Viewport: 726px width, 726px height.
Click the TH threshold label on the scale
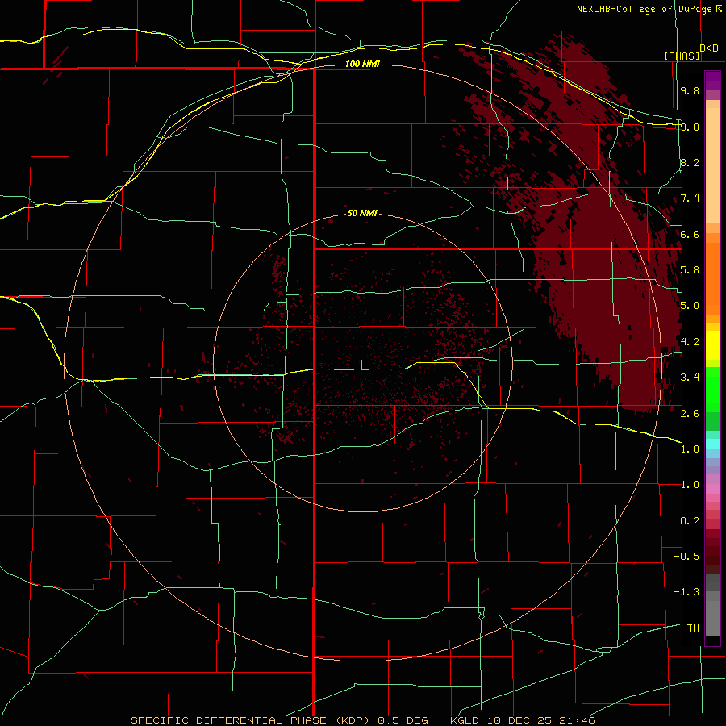click(693, 628)
